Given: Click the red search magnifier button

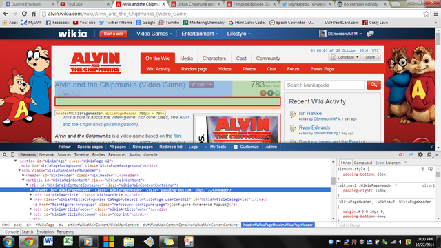Looking at the screenshot, I should pyautogui.click(x=373, y=85).
